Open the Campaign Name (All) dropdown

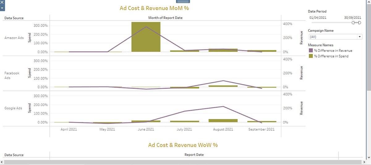coord(335,37)
